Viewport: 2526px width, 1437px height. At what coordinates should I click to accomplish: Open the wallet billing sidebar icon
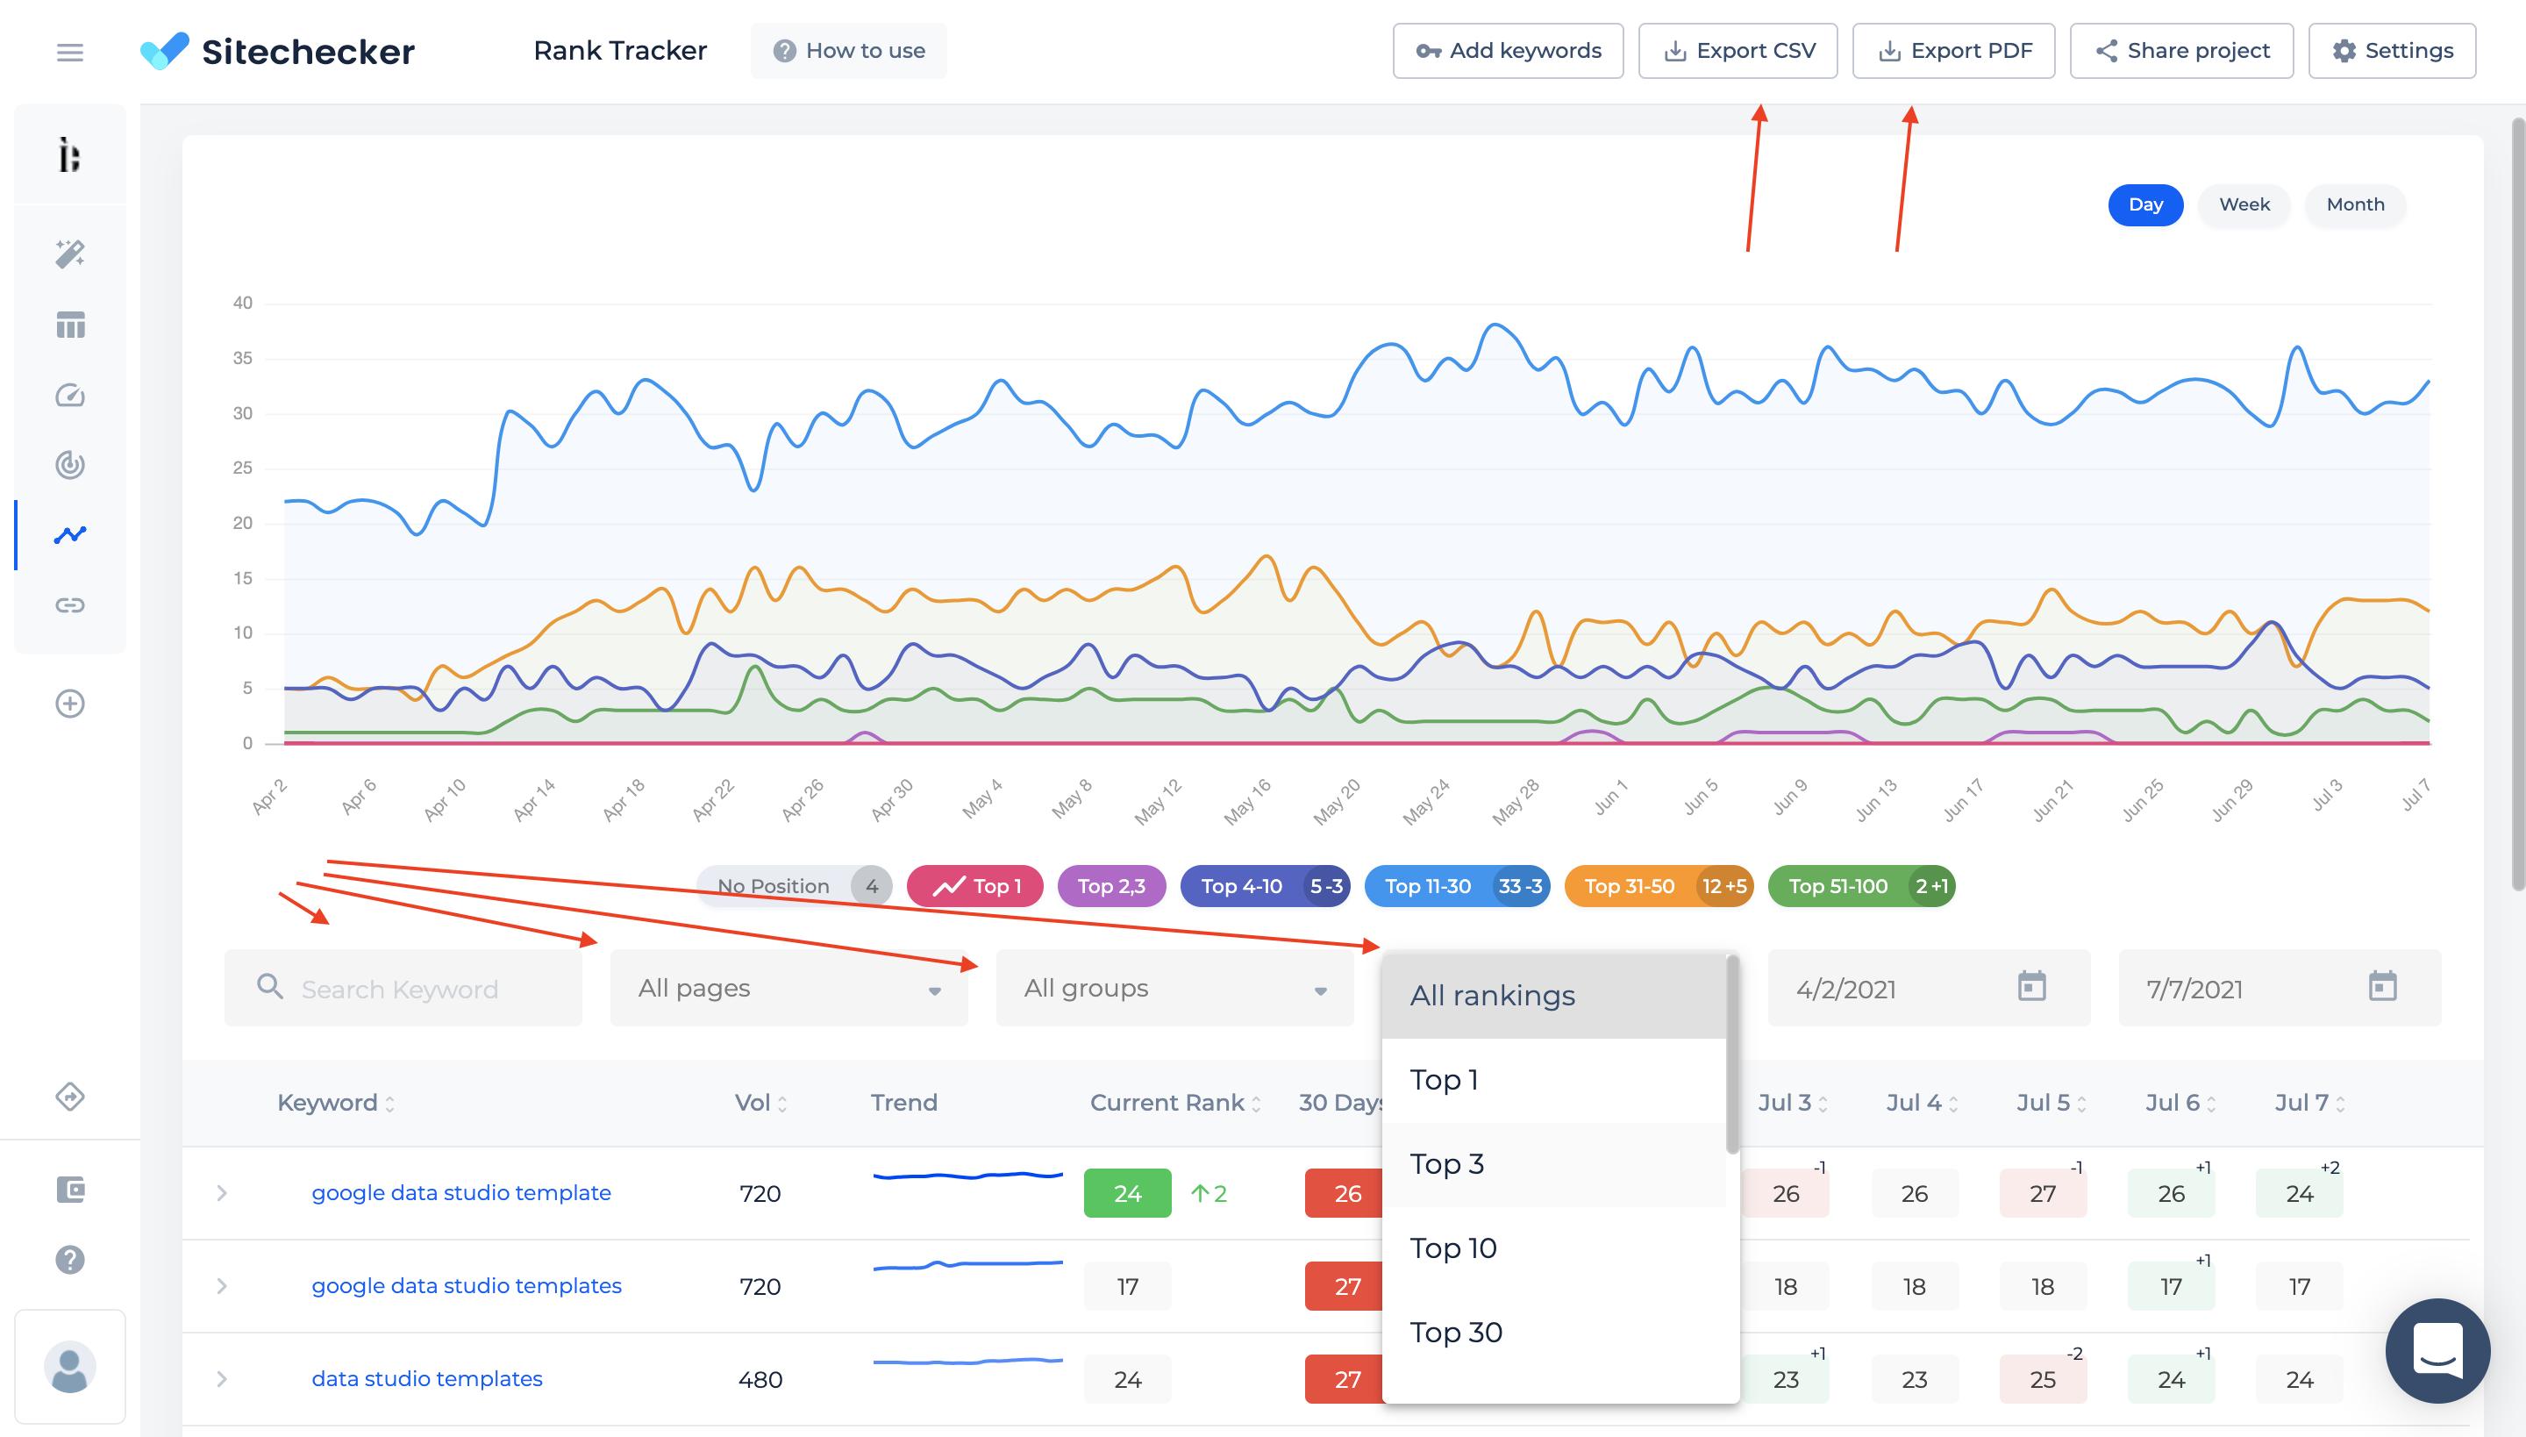click(x=70, y=1190)
